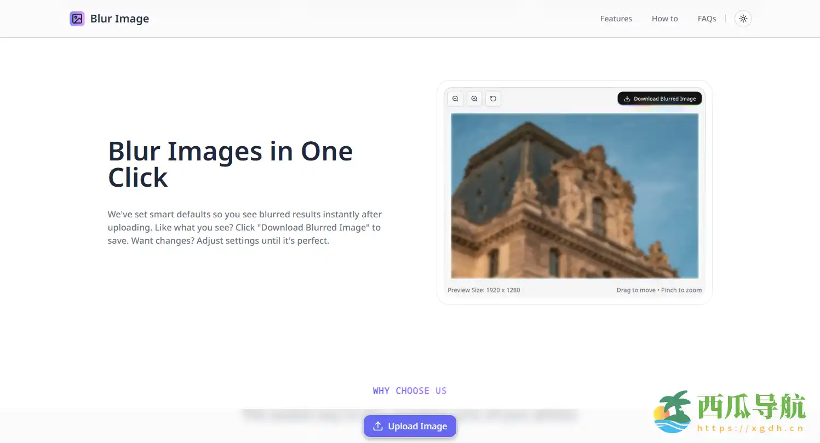
Task: Click the WHY CHOOSE US heading
Action: coord(410,390)
